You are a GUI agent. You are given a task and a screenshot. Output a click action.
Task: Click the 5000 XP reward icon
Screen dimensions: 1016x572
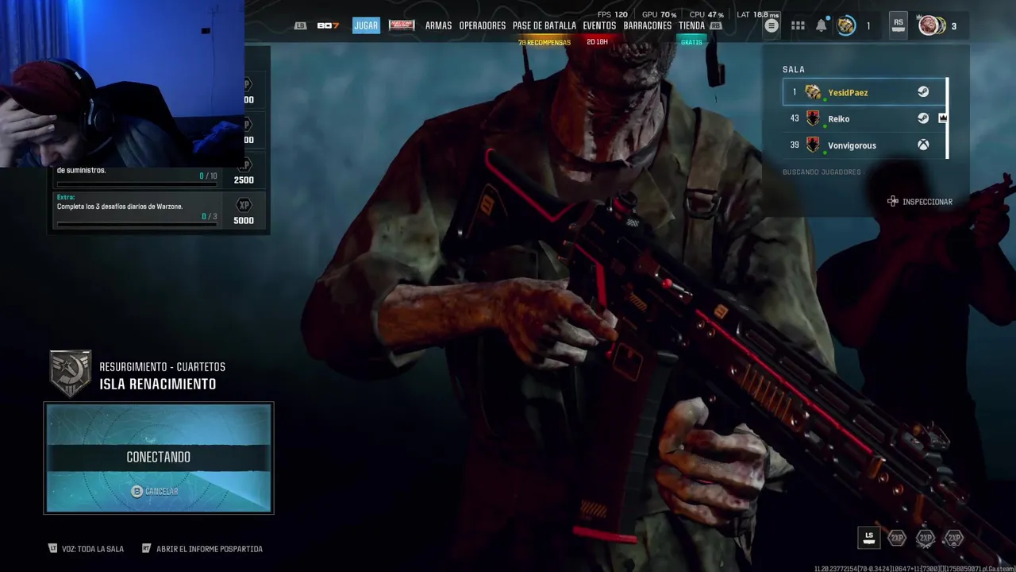point(244,205)
